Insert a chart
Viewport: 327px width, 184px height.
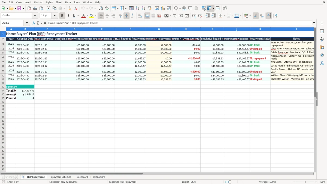(x=163, y=8)
